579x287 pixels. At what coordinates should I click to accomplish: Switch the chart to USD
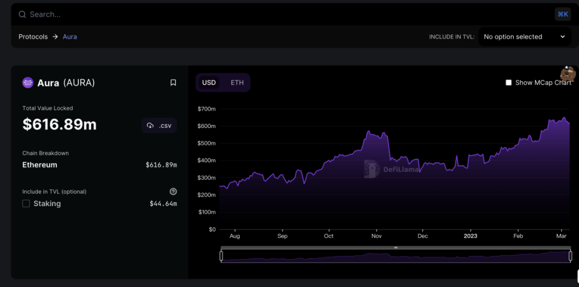click(x=209, y=82)
